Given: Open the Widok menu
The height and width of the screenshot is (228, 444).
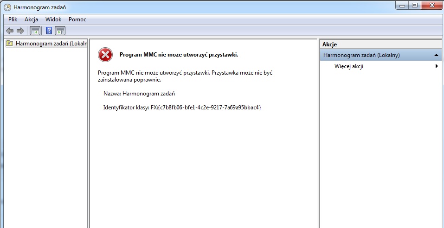Looking at the screenshot, I should coord(53,19).
